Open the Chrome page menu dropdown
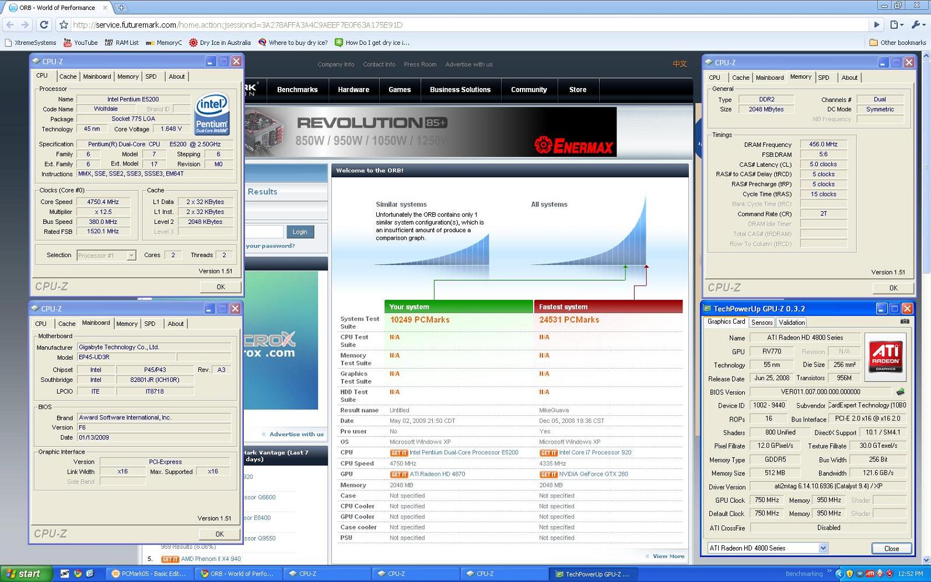The height and width of the screenshot is (582, 931). 897,24
